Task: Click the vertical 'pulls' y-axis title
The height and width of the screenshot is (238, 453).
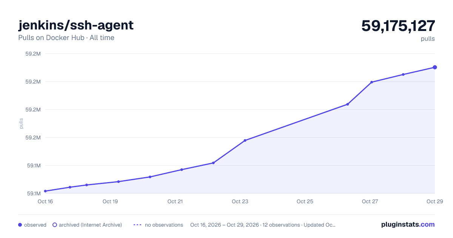Action: 21,124
